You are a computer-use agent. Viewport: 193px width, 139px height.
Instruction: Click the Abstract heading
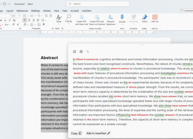[49, 58]
